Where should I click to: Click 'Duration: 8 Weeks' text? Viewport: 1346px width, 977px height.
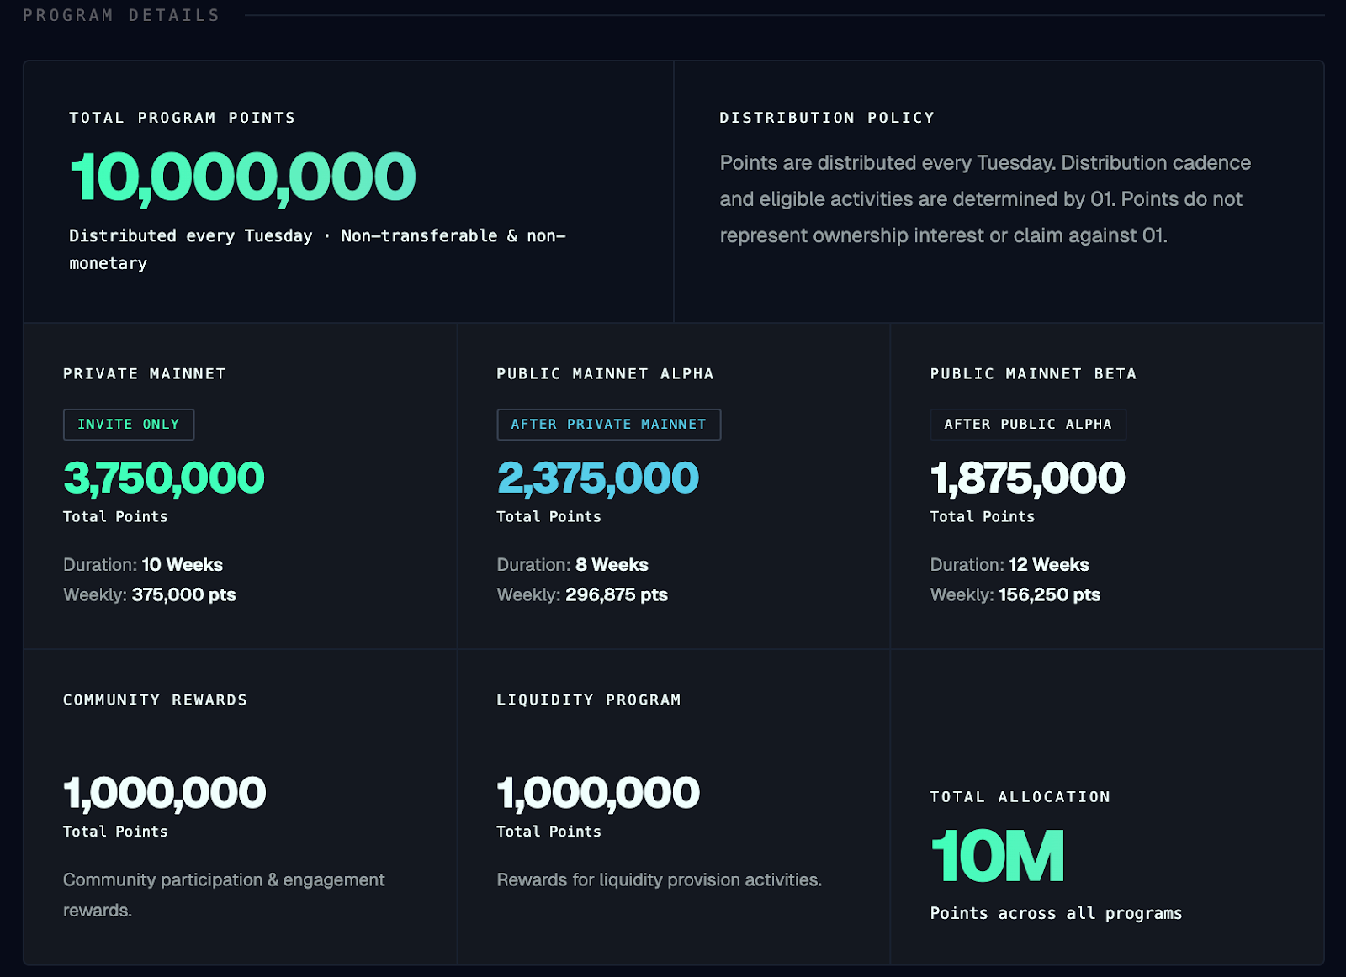tap(572, 565)
